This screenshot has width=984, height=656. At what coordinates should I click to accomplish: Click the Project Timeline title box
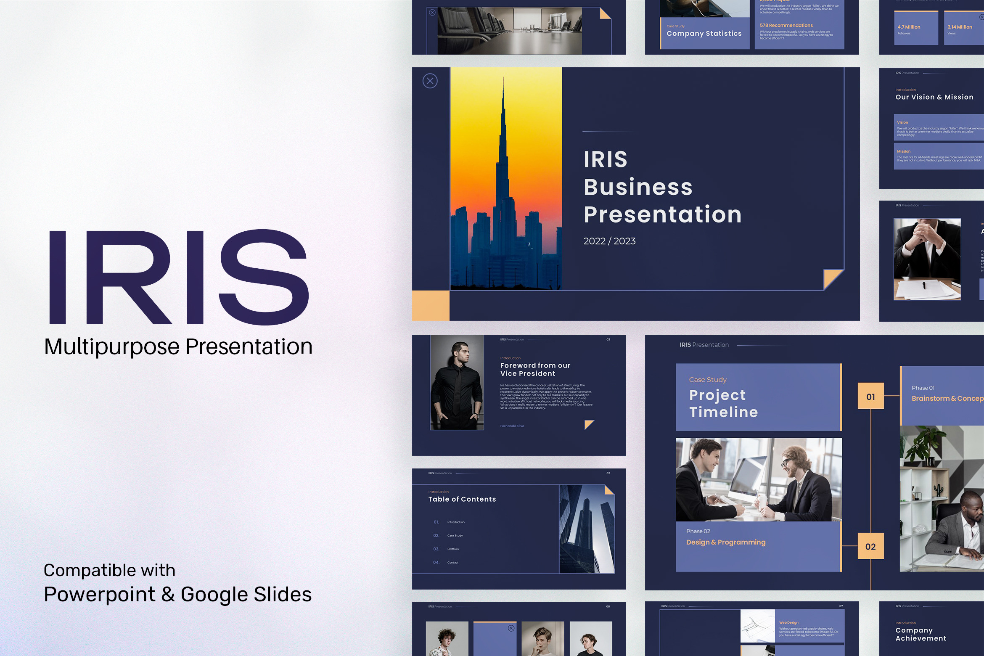758,397
